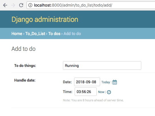Open To dos breadcrumb link
This screenshot has height=116, width=155.
54,34
